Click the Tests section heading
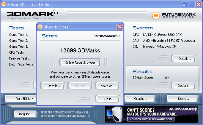Screen dimensions: 203x125 (x=16, y=28)
